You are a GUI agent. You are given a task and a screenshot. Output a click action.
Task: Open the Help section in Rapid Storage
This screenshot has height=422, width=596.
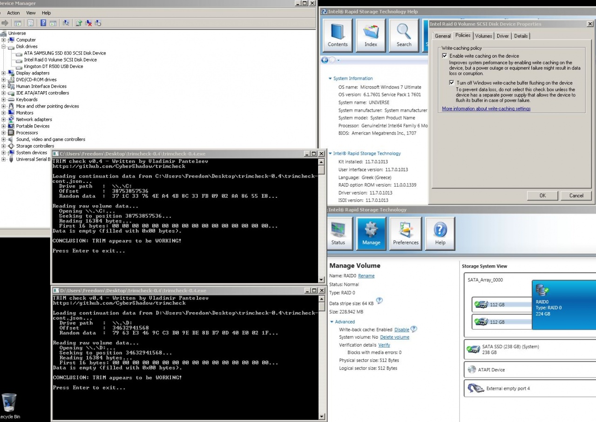tap(440, 234)
